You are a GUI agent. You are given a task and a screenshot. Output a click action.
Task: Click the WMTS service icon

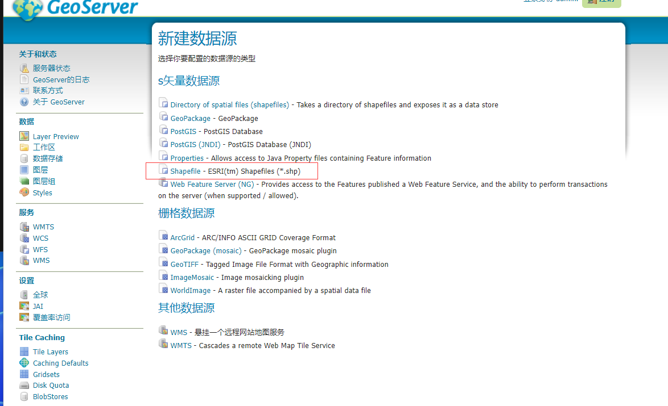tap(24, 227)
